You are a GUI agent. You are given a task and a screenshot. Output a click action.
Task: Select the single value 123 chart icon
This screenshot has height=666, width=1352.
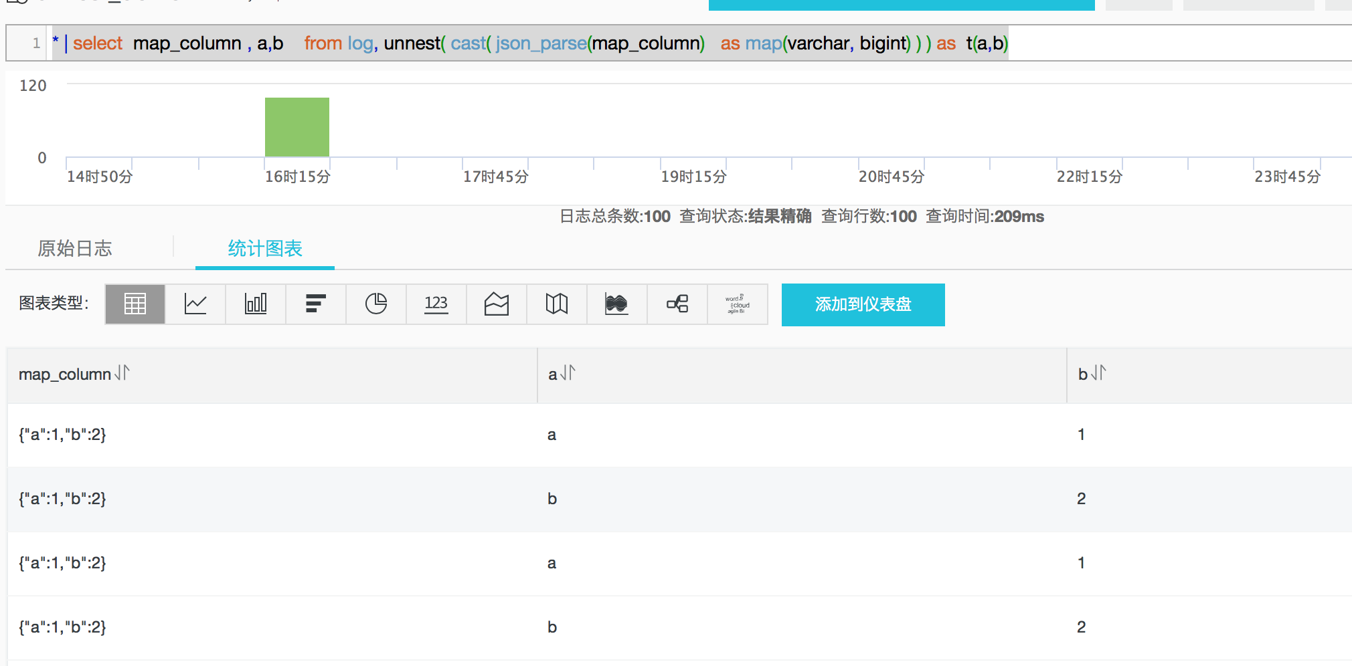tap(436, 304)
